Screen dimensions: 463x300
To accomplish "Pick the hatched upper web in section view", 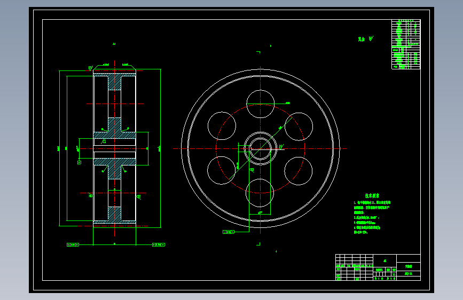I will pos(115,83).
